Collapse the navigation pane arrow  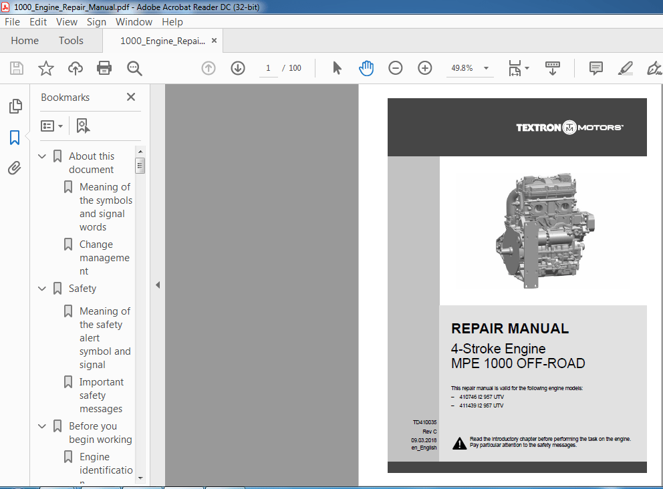(x=158, y=285)
